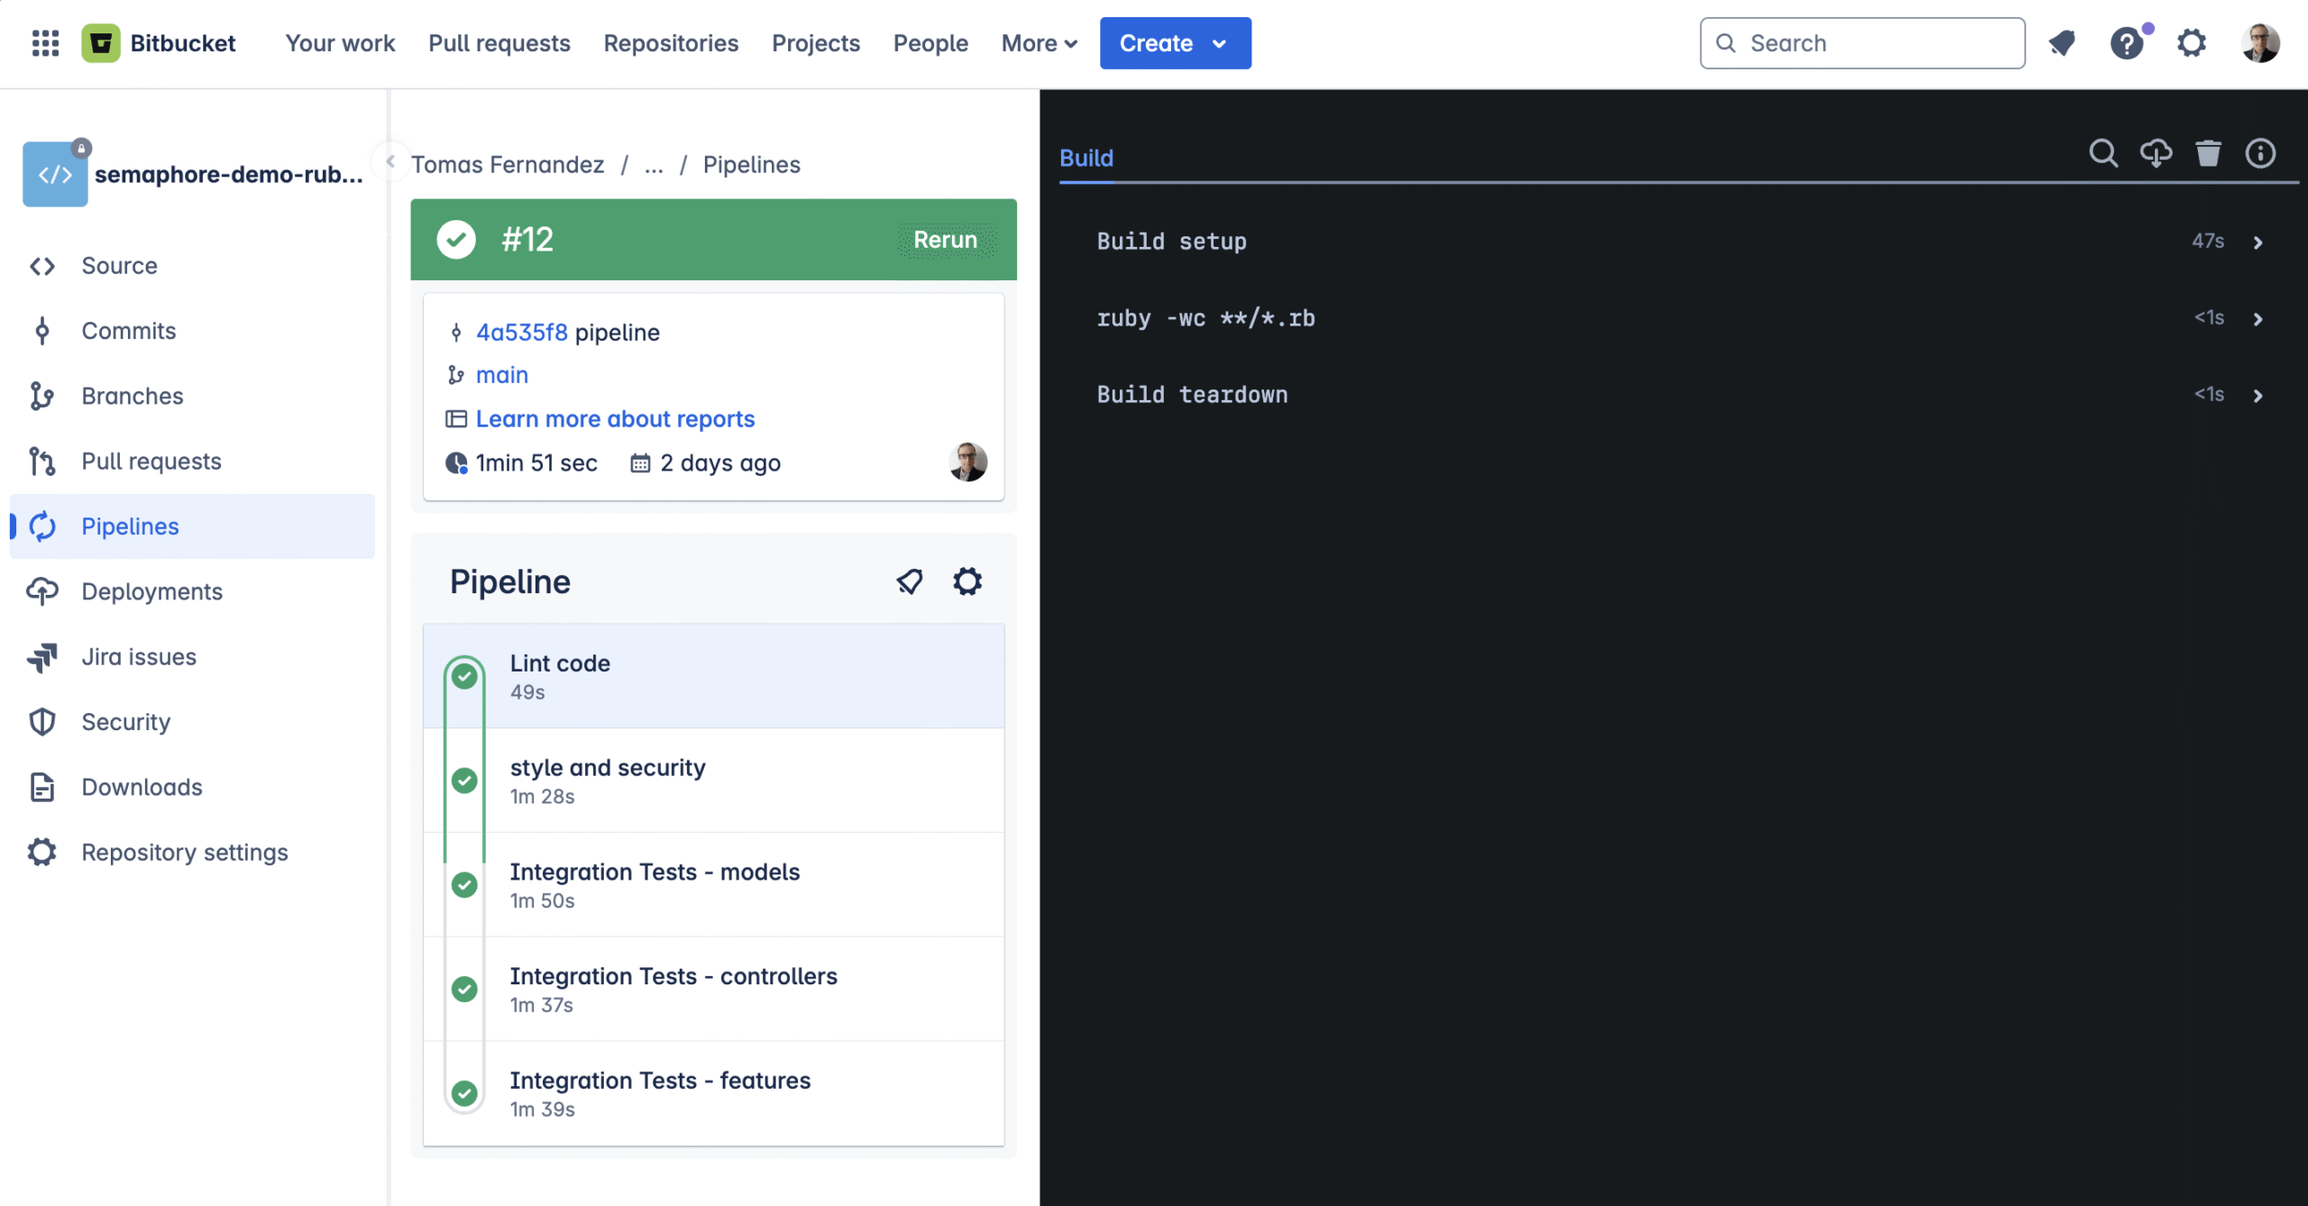Select the style and security step
This screenshot has width=2308, height=1206.
coord(713,781)
